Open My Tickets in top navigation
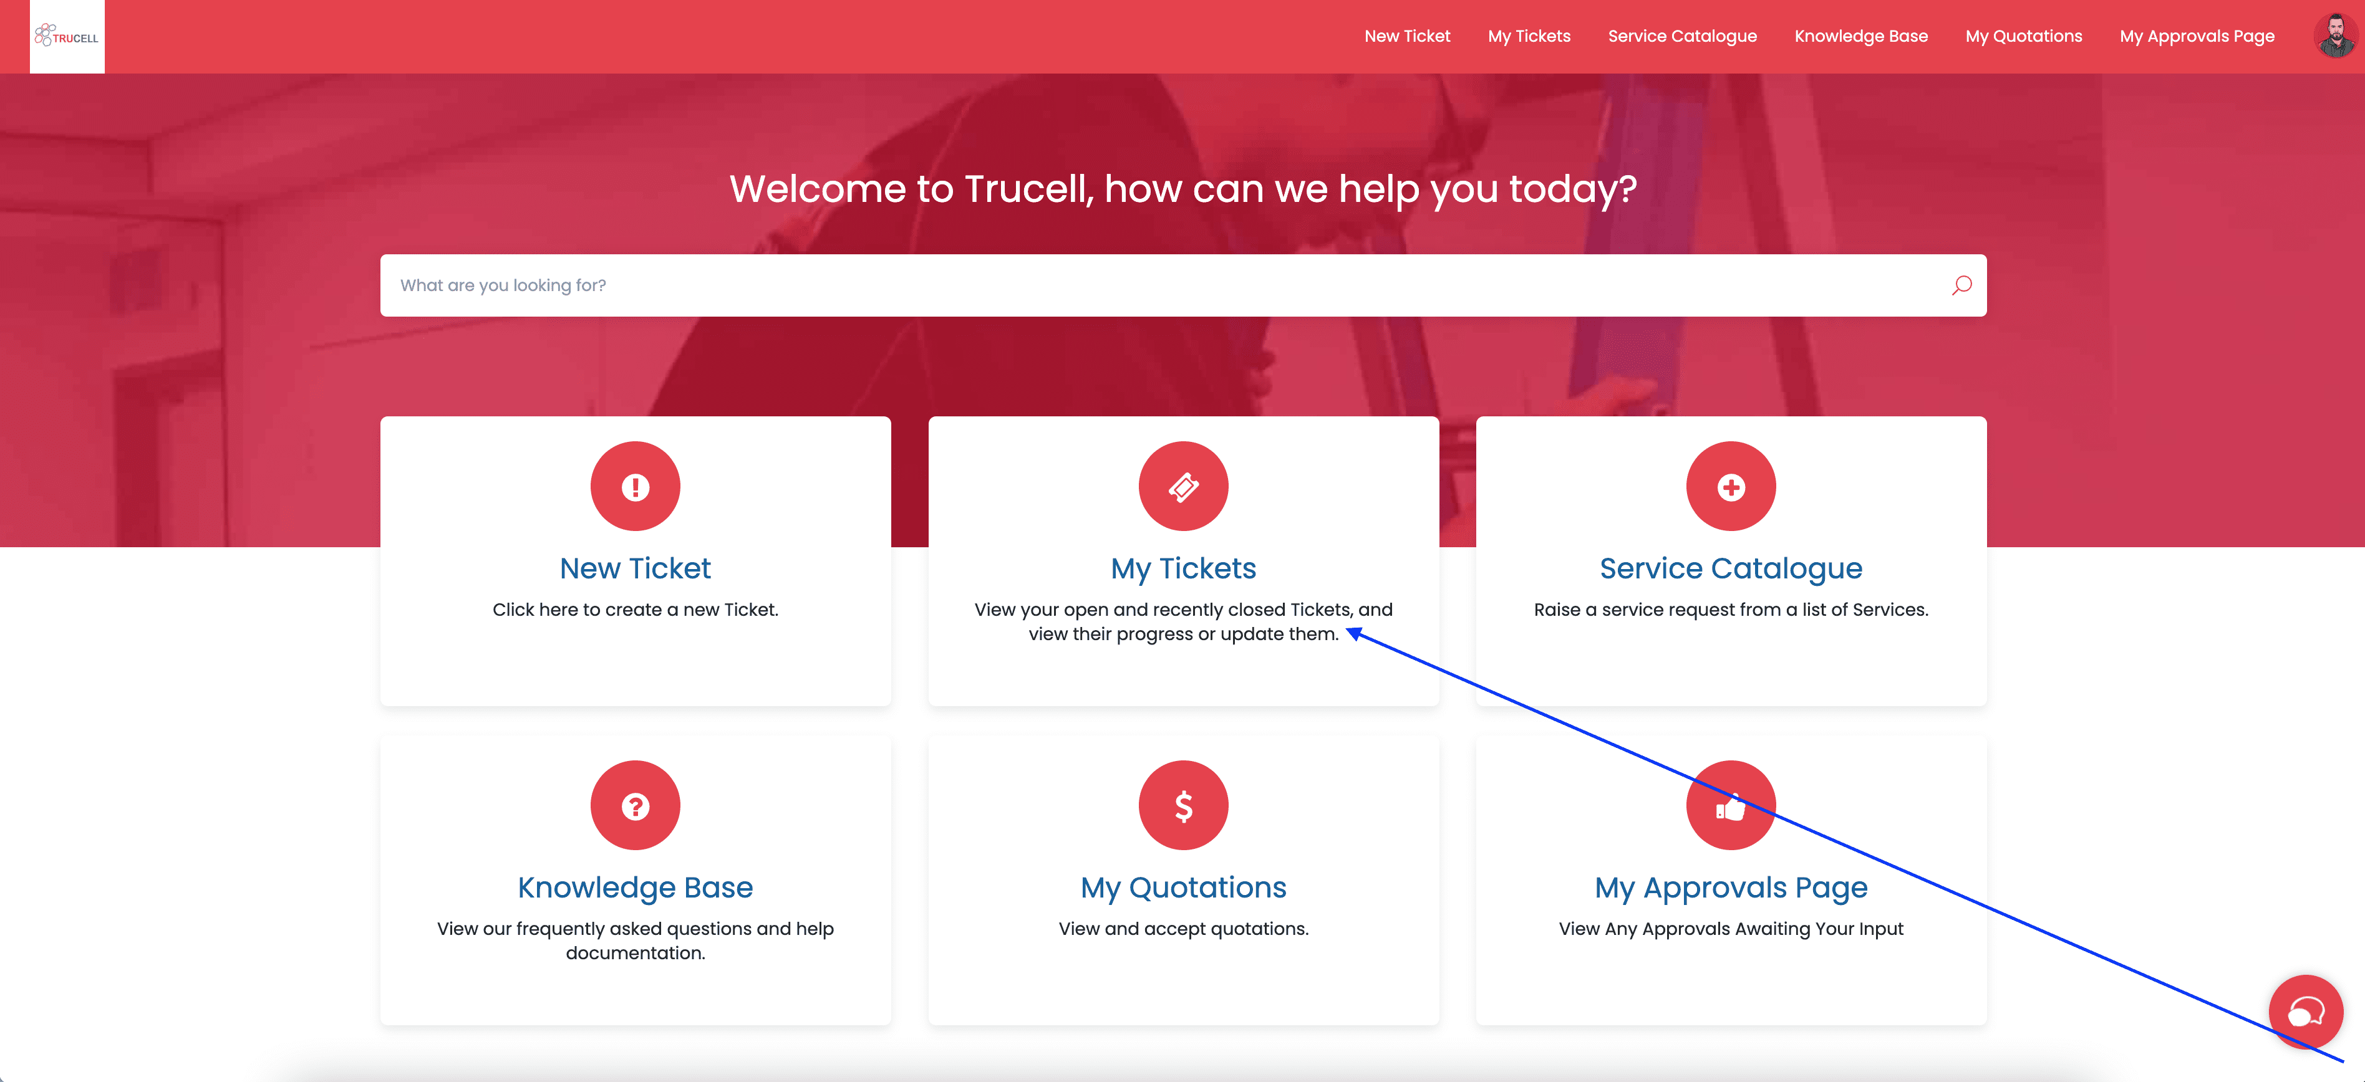Viewport: 2365px width, 1082px height. 1529,37
